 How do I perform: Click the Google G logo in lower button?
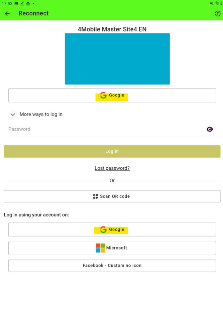(x=103, y=230)
